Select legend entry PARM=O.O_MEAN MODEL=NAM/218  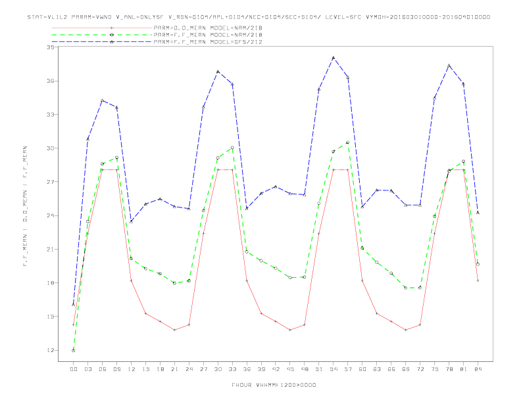(x=208, y=28)
